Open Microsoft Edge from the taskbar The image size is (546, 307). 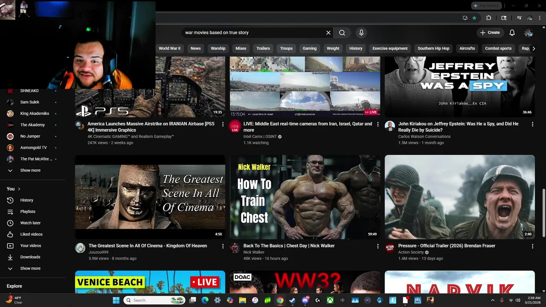pyautogui.click(x=205, y=300)
